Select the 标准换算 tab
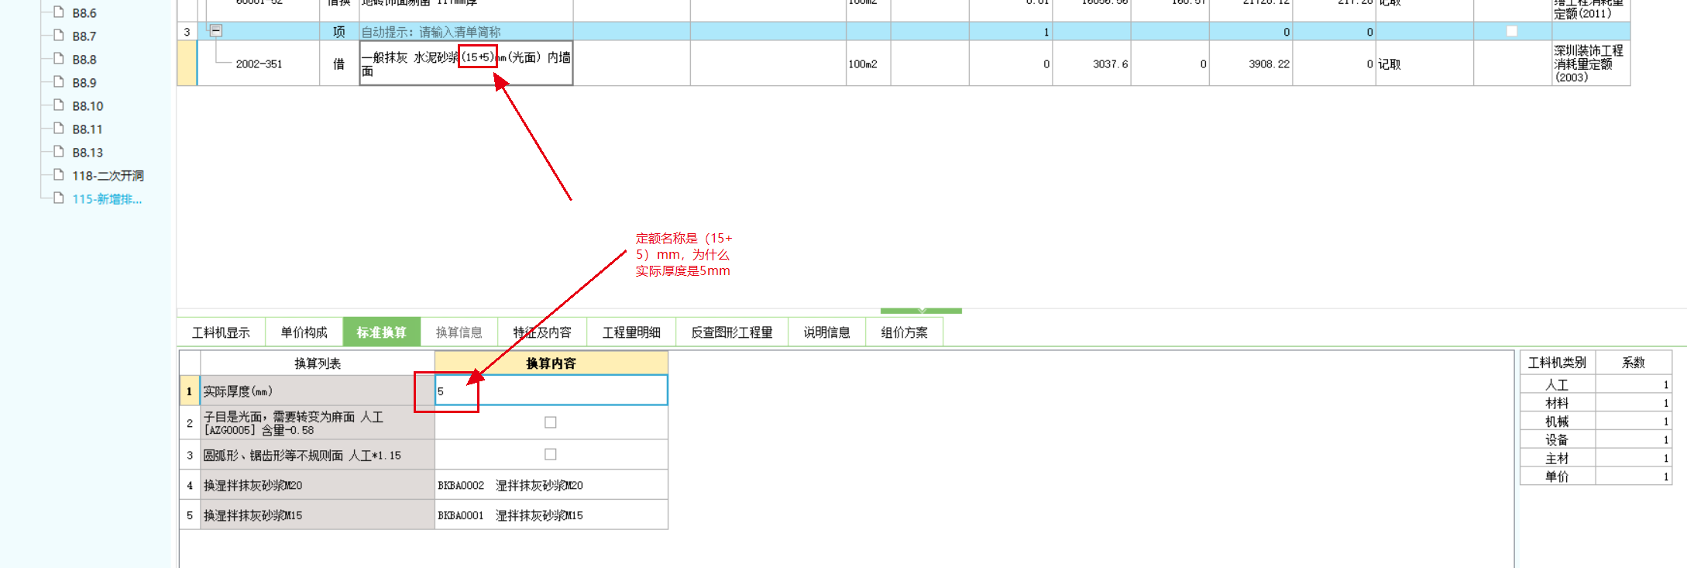This screenshot has width=1687, height=568. [381, 332]
